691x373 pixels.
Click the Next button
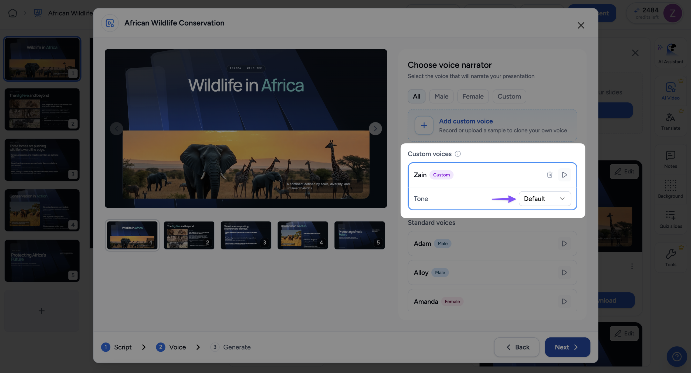[x=567, y=347]
